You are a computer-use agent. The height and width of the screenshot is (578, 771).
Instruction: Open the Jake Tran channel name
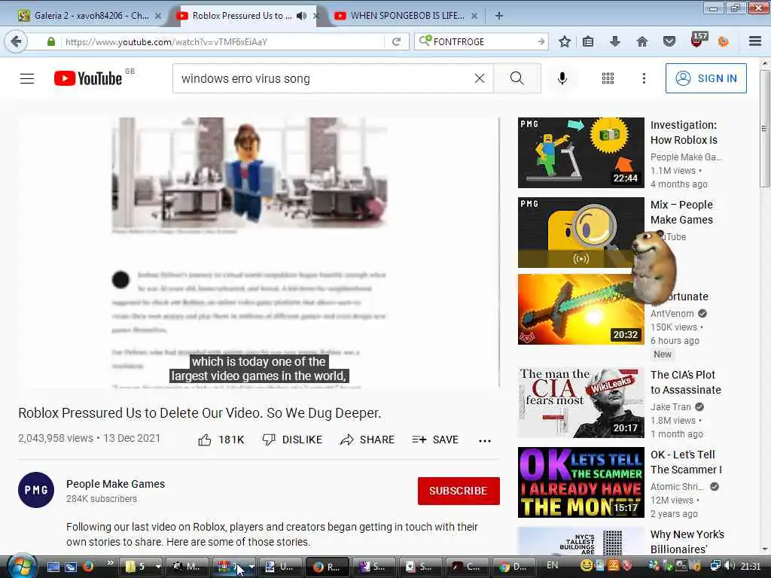tap(671, 406)
